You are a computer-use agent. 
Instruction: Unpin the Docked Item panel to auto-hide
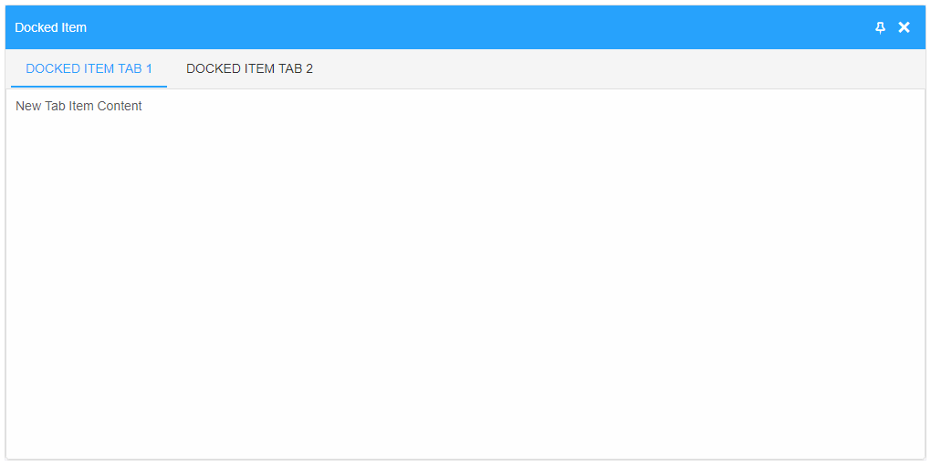(x=880, y=27)
